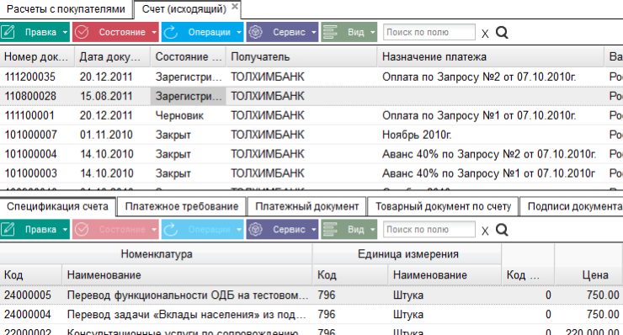Select row with number 111200035
The width and height of the screenshot is (623, 335).
tap(311, 77)
